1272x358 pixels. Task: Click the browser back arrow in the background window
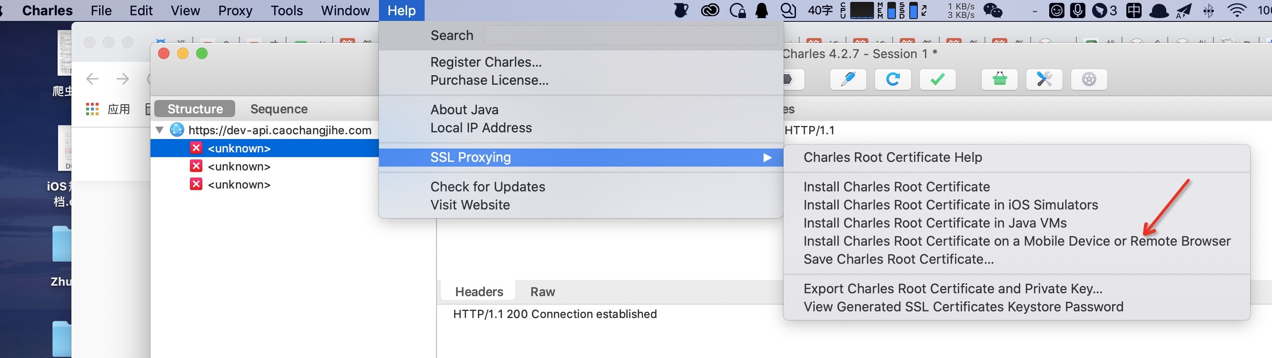point(92,79)
